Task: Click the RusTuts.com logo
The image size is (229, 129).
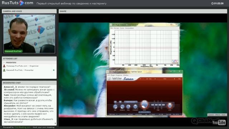Action: [18, 3]
